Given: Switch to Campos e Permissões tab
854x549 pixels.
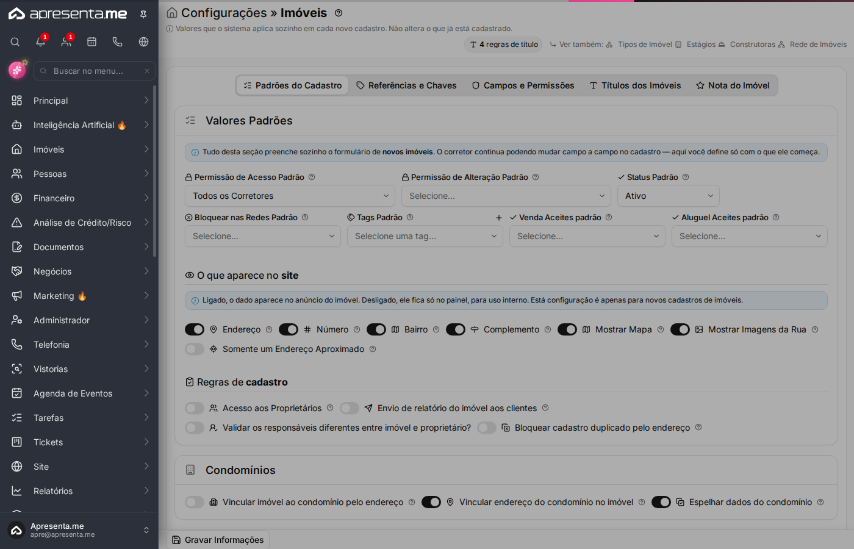Looking at the screenshot, I should click(523, 85).
